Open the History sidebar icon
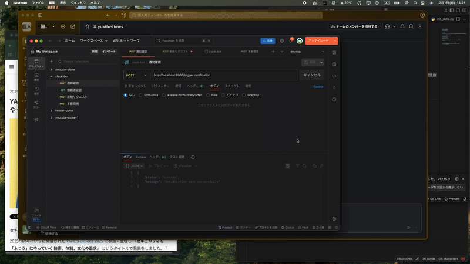 (36, 91)
